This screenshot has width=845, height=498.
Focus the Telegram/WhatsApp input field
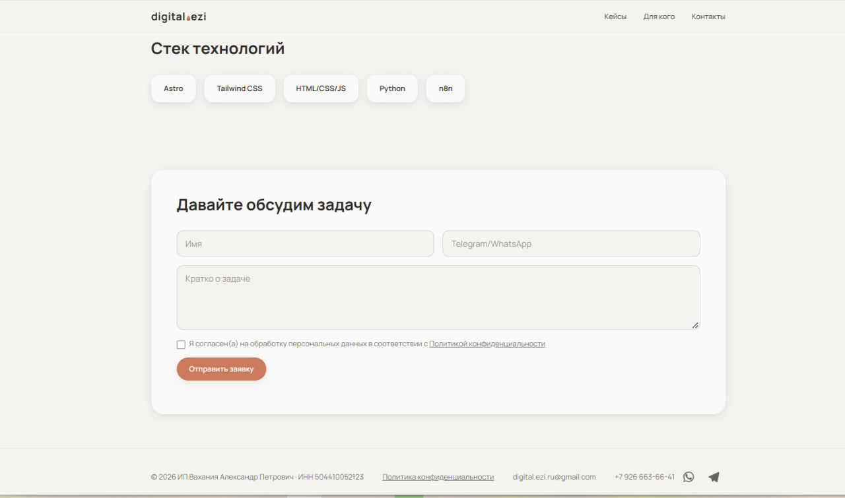point(571,243)
